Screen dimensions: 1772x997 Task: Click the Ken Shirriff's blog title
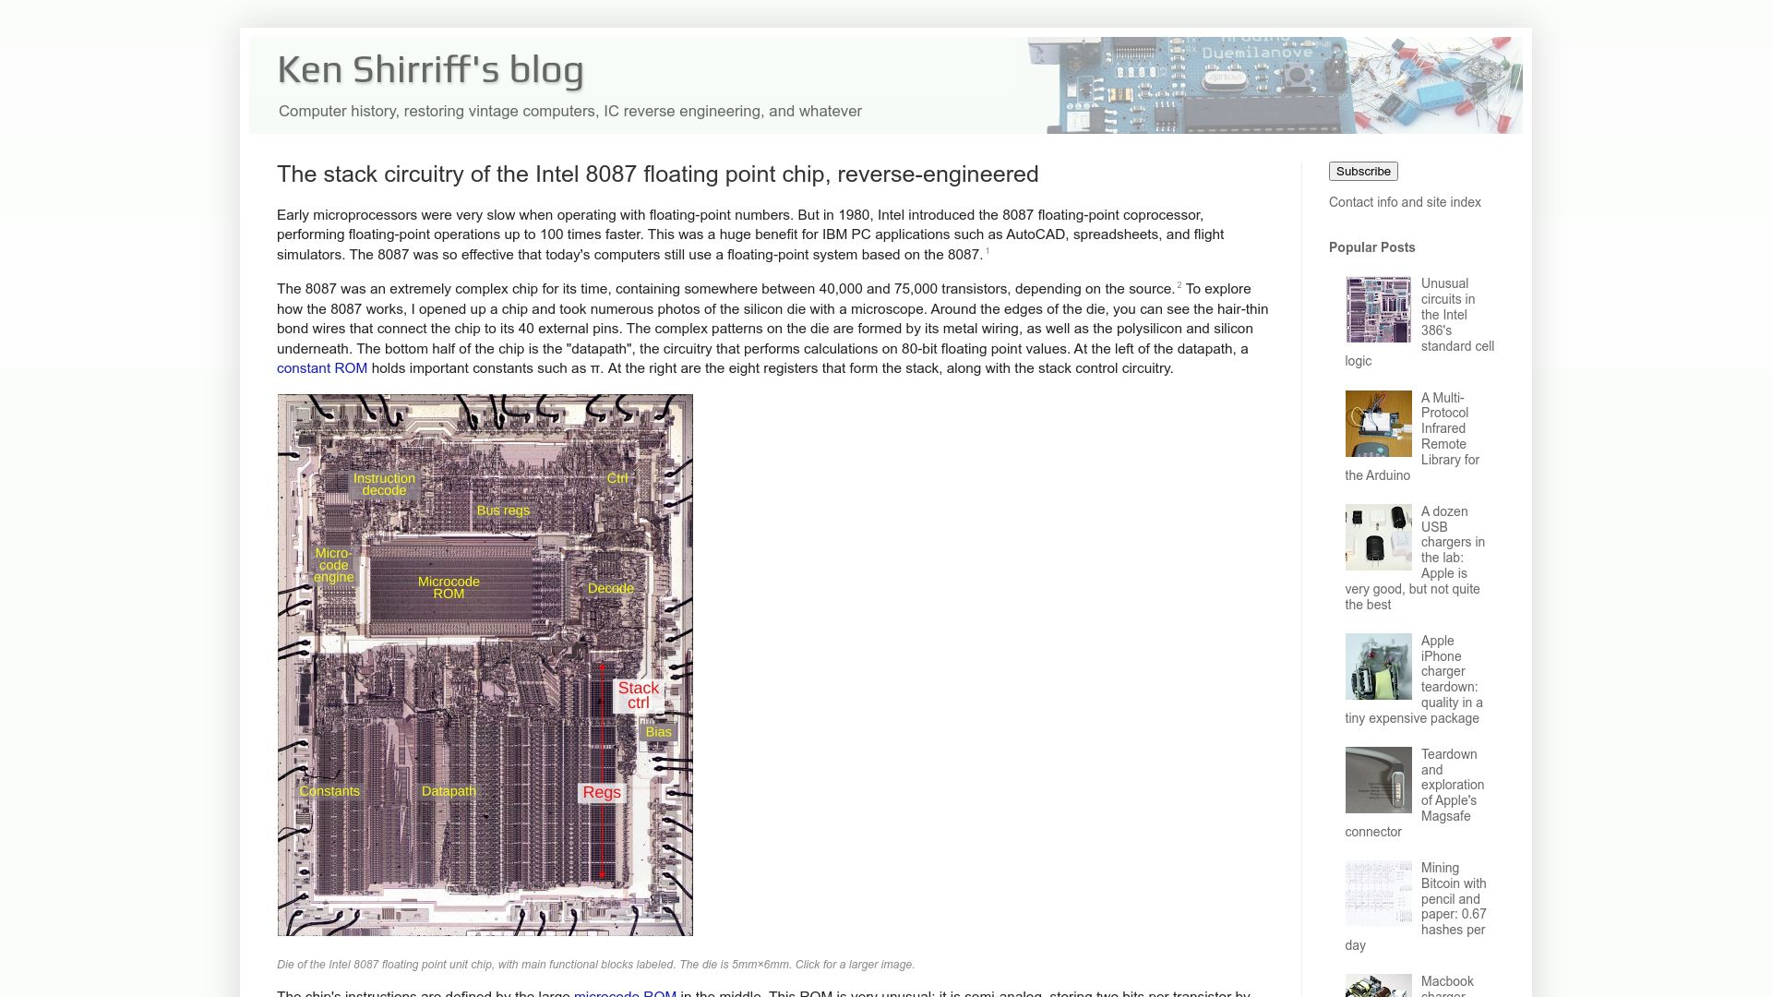(x=430, y=69)
